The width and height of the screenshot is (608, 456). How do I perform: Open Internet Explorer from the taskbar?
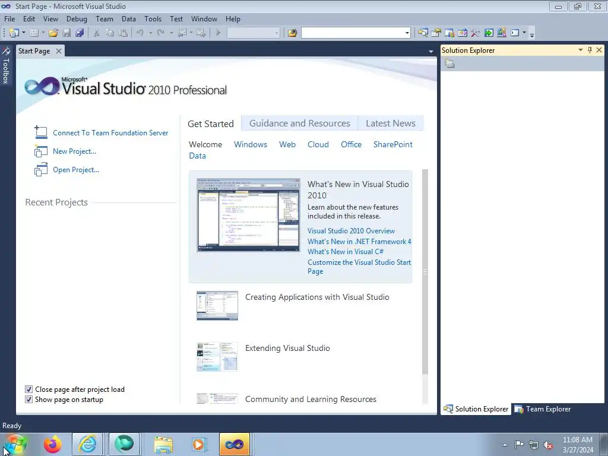coord(87,444)
